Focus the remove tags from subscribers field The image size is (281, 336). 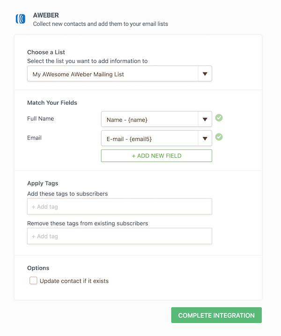click(x=119, y=236)
